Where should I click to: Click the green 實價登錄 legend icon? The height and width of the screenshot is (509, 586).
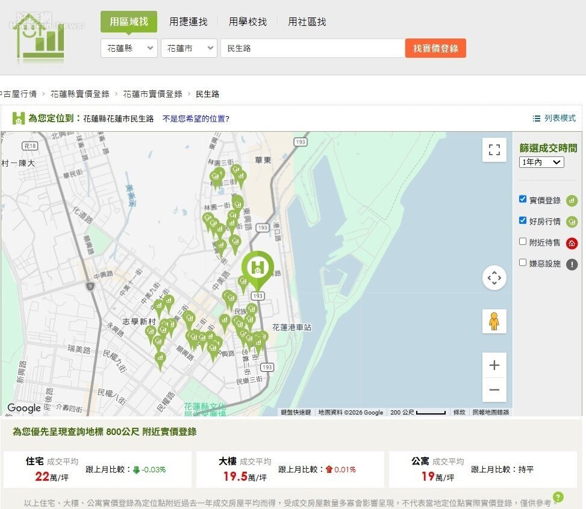click(x=572, y=200)
